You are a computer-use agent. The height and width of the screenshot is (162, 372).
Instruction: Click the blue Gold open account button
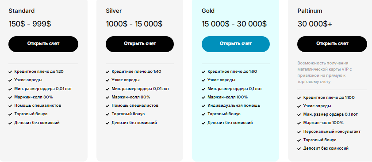[x=236, y=44]
